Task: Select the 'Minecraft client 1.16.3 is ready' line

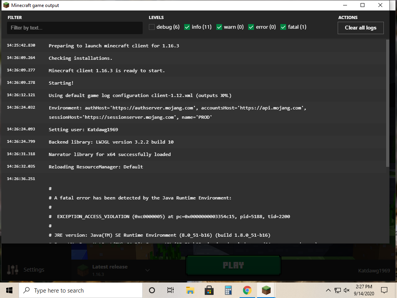Action: (107, 71)
